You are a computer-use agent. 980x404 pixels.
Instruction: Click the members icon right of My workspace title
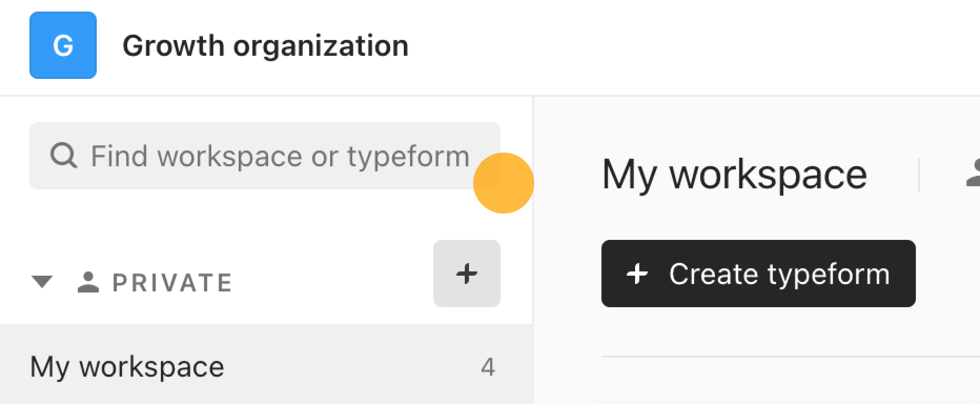click(973, 174)
